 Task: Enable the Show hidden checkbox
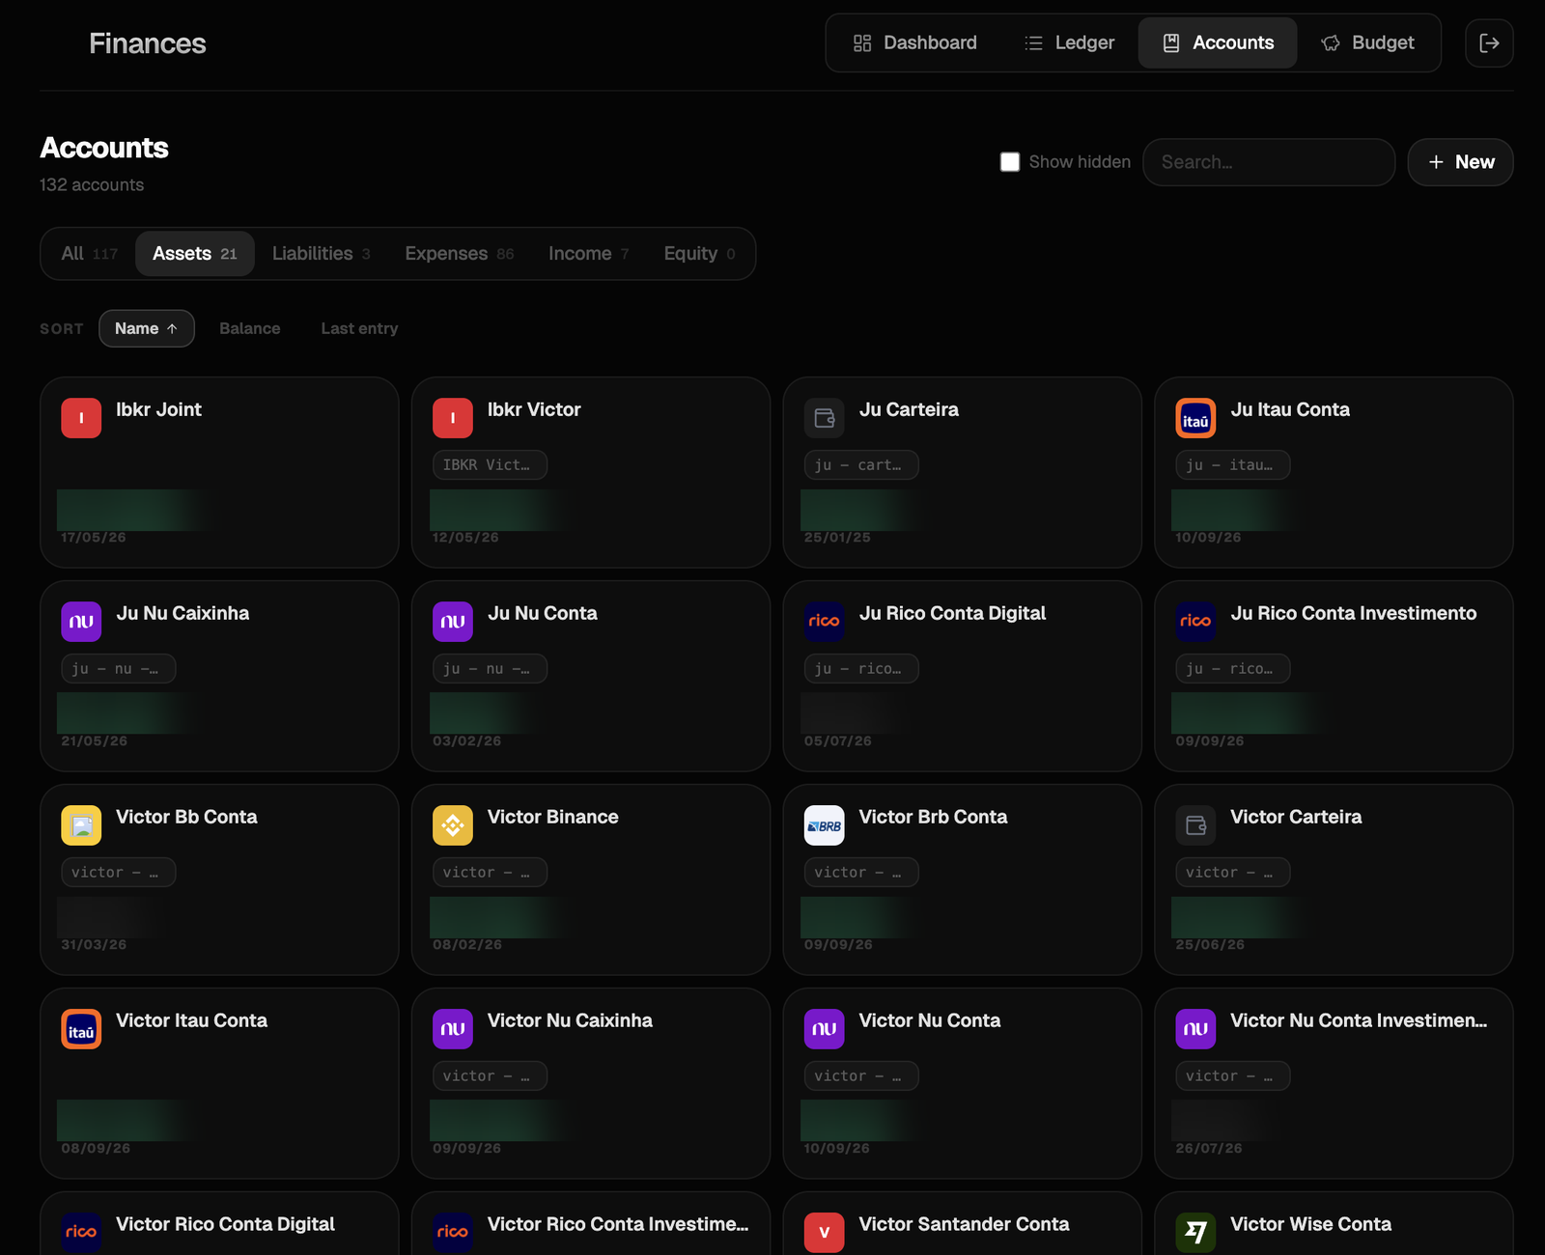click(x=1010, y=162)
